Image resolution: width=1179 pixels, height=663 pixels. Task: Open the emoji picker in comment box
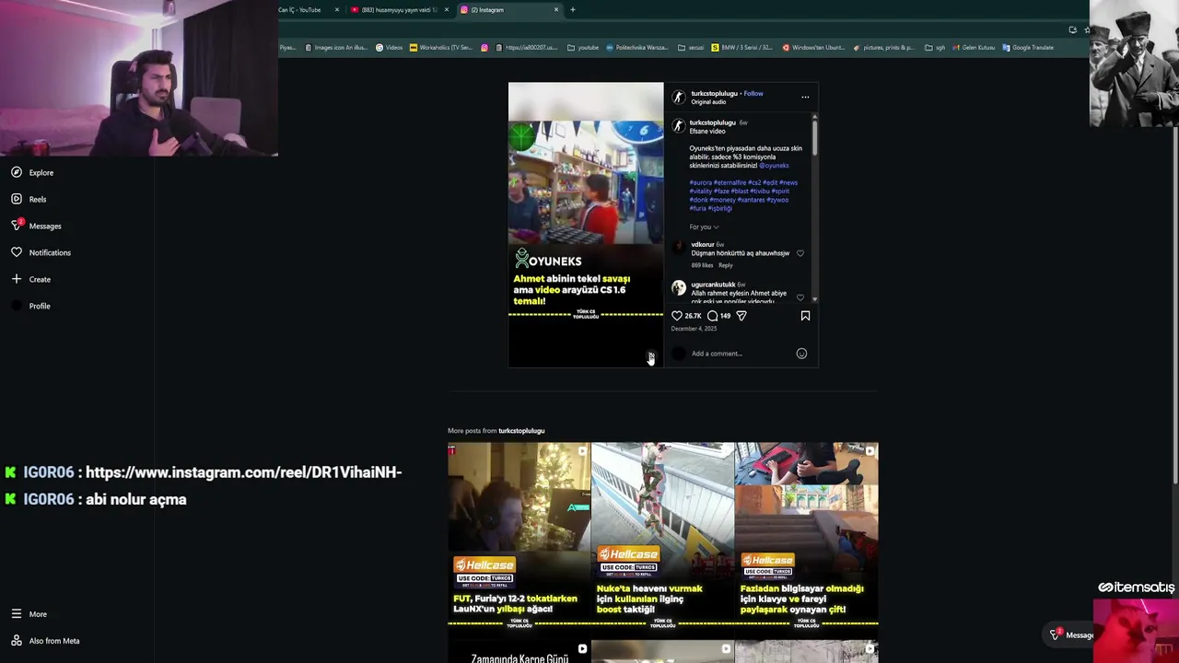pos(801,354)
